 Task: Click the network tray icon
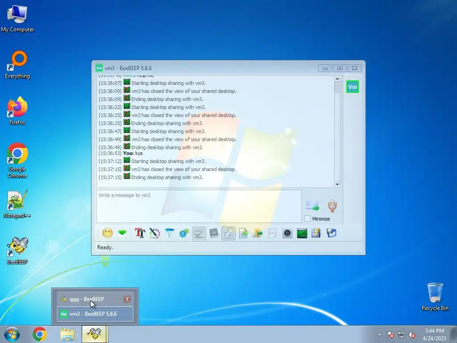coord(401,335)
